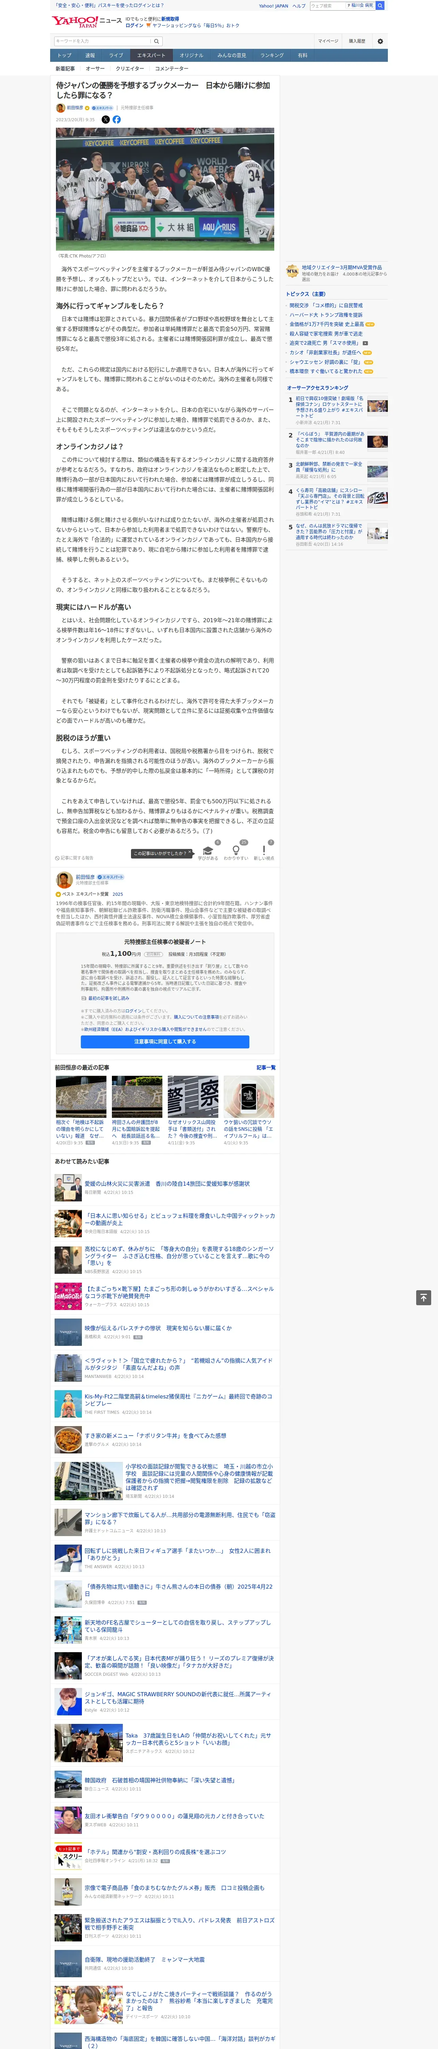Open 記事一覧 link for recent articles
This screenshot has height=2049, width=438.
click(266, 1068)
